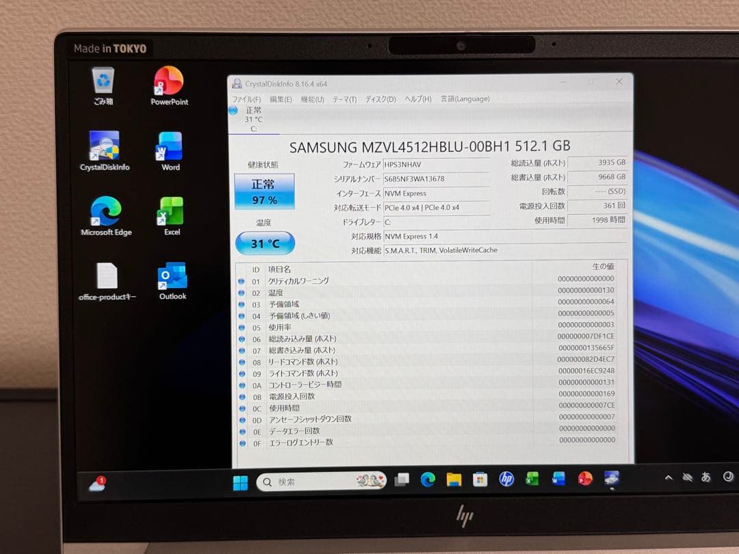Open the Outlook desktop shortcut
739x554 pixels.
coord(172,281)
